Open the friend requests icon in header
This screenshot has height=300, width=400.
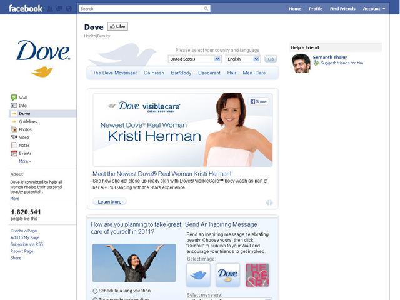click(50, 9)
